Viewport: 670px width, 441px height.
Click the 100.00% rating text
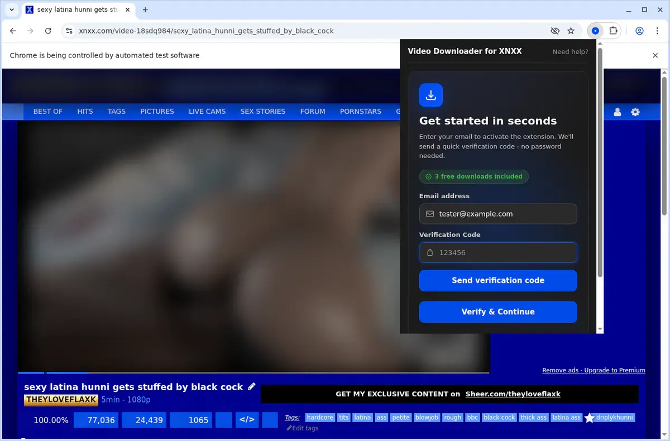coord(51,420)
